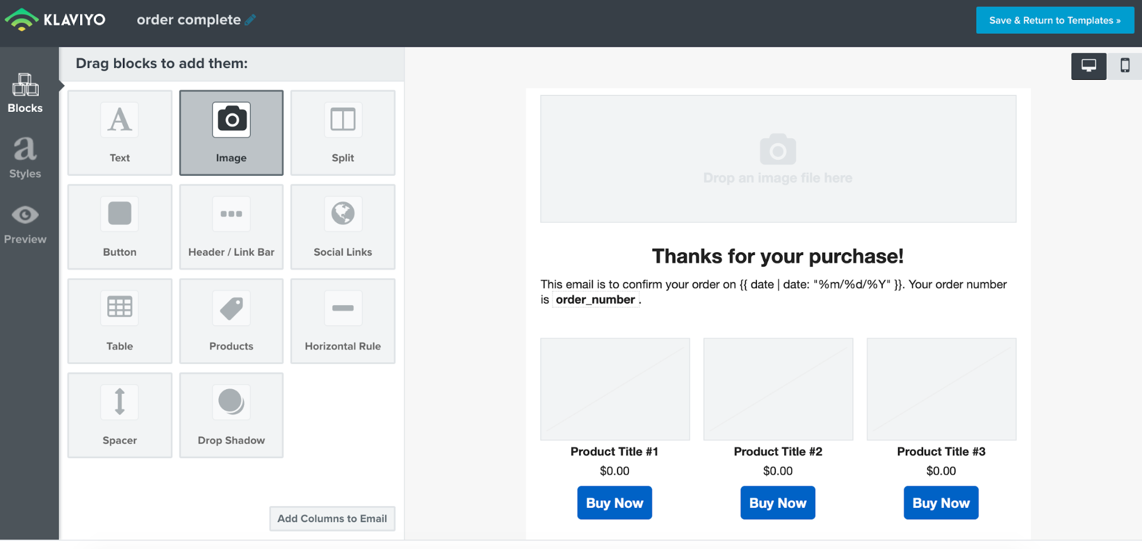Select the Image block

click(231, 132)
